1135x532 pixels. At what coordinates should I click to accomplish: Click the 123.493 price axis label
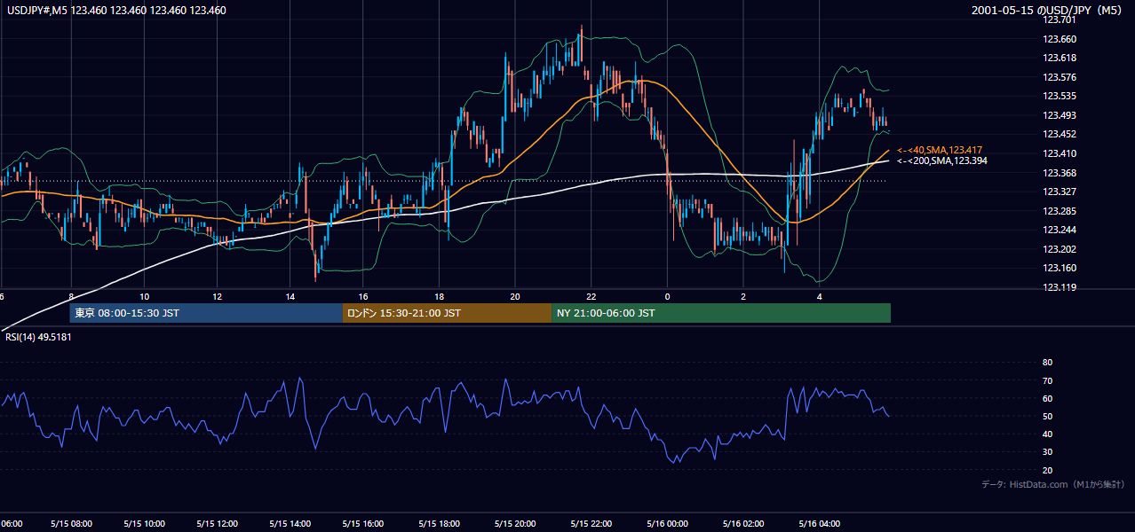1060,115
